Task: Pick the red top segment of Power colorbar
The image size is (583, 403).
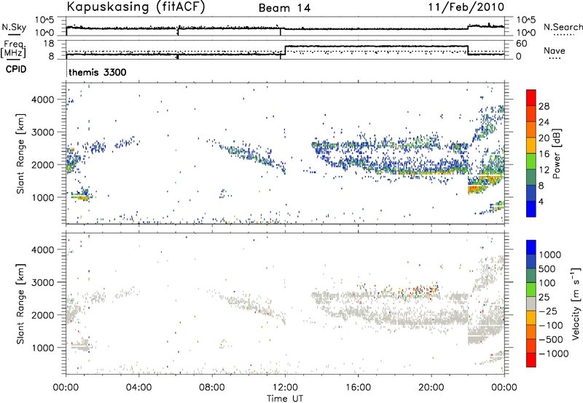Action: tap(531, 97)
